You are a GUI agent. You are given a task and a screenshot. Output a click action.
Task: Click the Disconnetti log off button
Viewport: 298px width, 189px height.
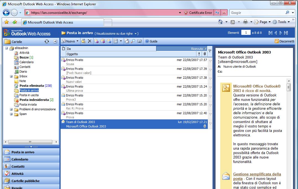(x=284, y=41)
